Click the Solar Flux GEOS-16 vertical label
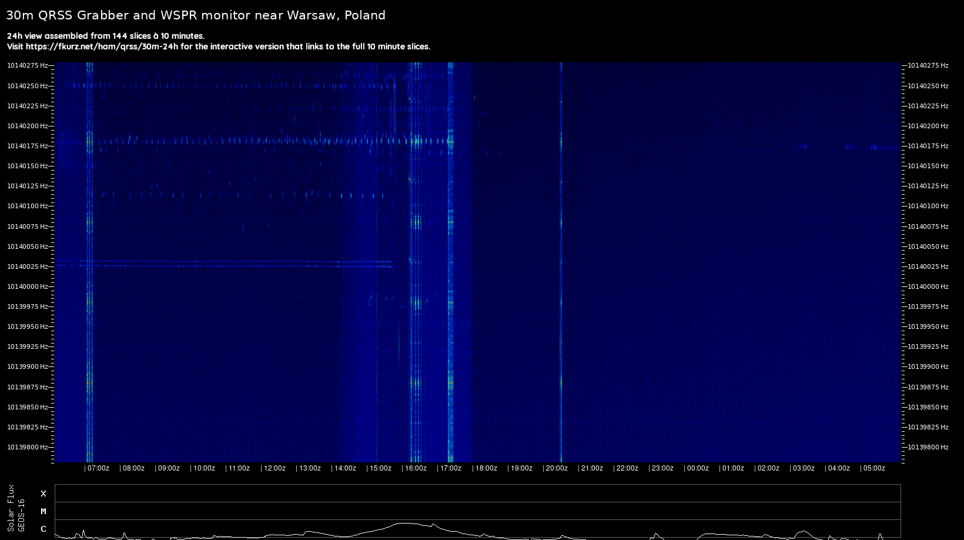This screenshot has height=540, width=964. click(16, 508)
